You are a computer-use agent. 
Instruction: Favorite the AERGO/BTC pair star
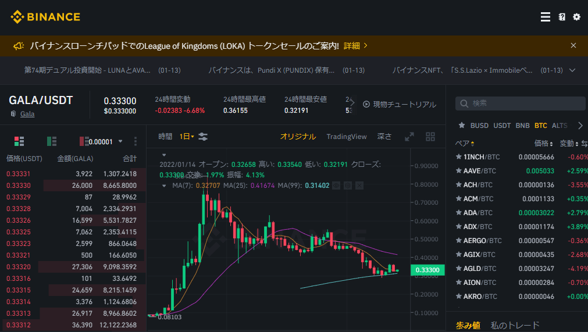click(458, 240)
